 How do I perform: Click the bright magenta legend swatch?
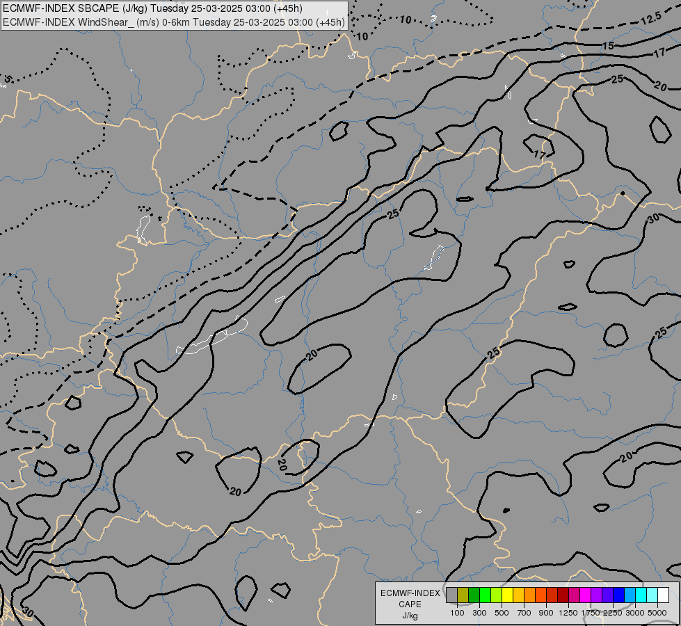point(586,595)
